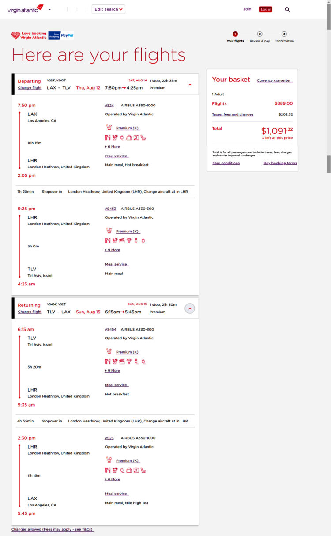The width and height of the screenshot is (331, 536).
Task: Click the Wi-Fi icon on the VS453 flight
Action: pyautogui.click(x=129, y=241)
